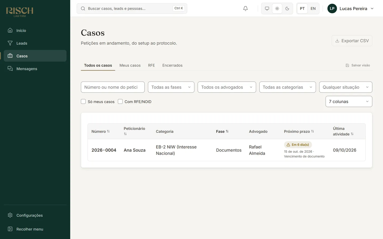Open Todos os advogados dropdown

(x=227, y=87)
